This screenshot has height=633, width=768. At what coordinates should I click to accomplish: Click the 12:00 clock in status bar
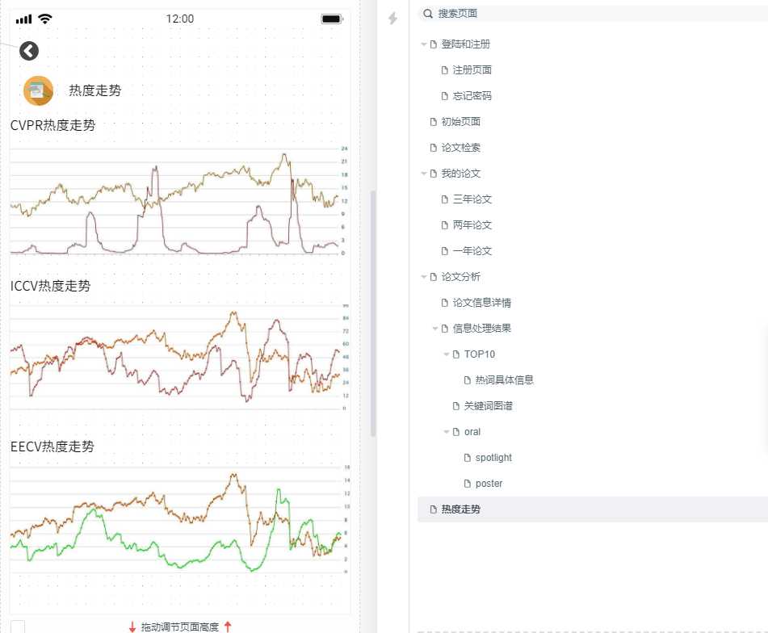pos(180,19)
